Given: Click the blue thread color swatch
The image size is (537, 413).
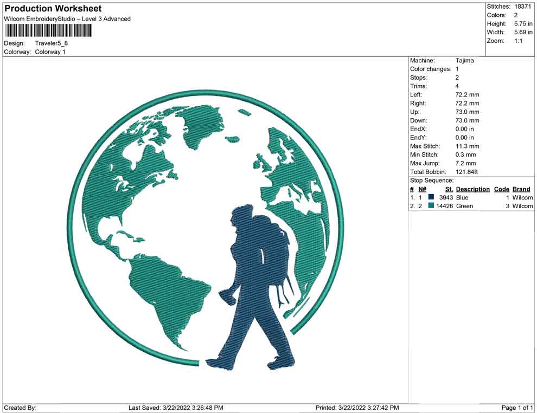Looking at the screenshot, I should click(431, 198).
